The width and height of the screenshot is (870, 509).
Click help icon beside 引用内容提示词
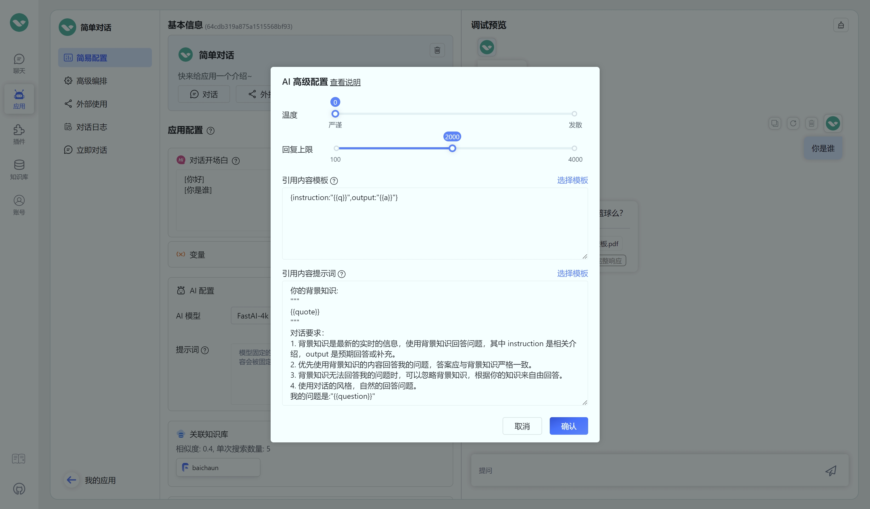(x=341, y=274)
